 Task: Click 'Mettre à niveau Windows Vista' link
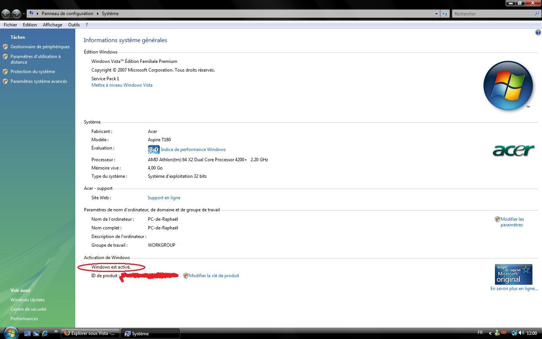coord(122,85)
